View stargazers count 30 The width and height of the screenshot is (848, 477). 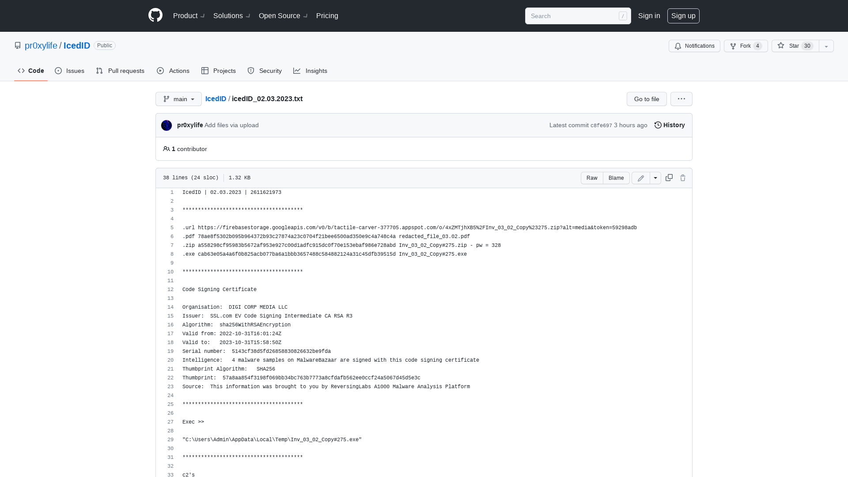pos(807,46)
